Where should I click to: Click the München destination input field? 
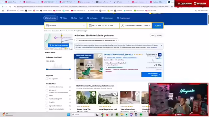65,26
